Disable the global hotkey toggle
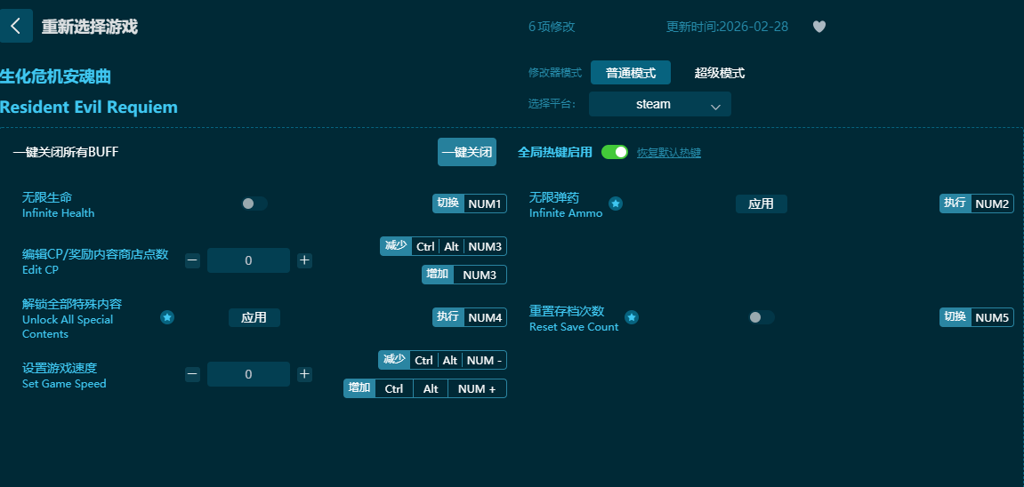The height and width of the screenshot is (487, 1024). click(x=614, y=152)
